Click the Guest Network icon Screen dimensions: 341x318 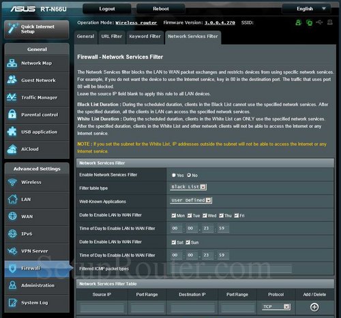point(12,80)
